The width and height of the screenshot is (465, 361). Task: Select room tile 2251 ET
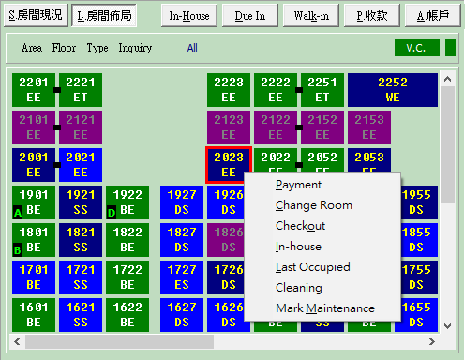point(322,90)
